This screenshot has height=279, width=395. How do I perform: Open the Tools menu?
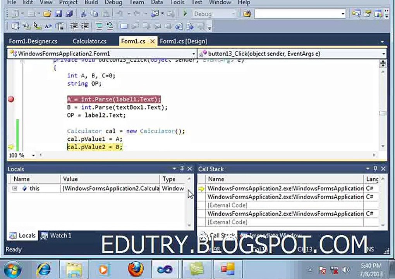(x=177, y=3)
